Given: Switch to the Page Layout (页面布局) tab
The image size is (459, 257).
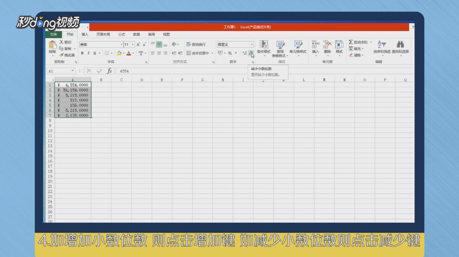Looking at the screenshot, I should 103,35.
